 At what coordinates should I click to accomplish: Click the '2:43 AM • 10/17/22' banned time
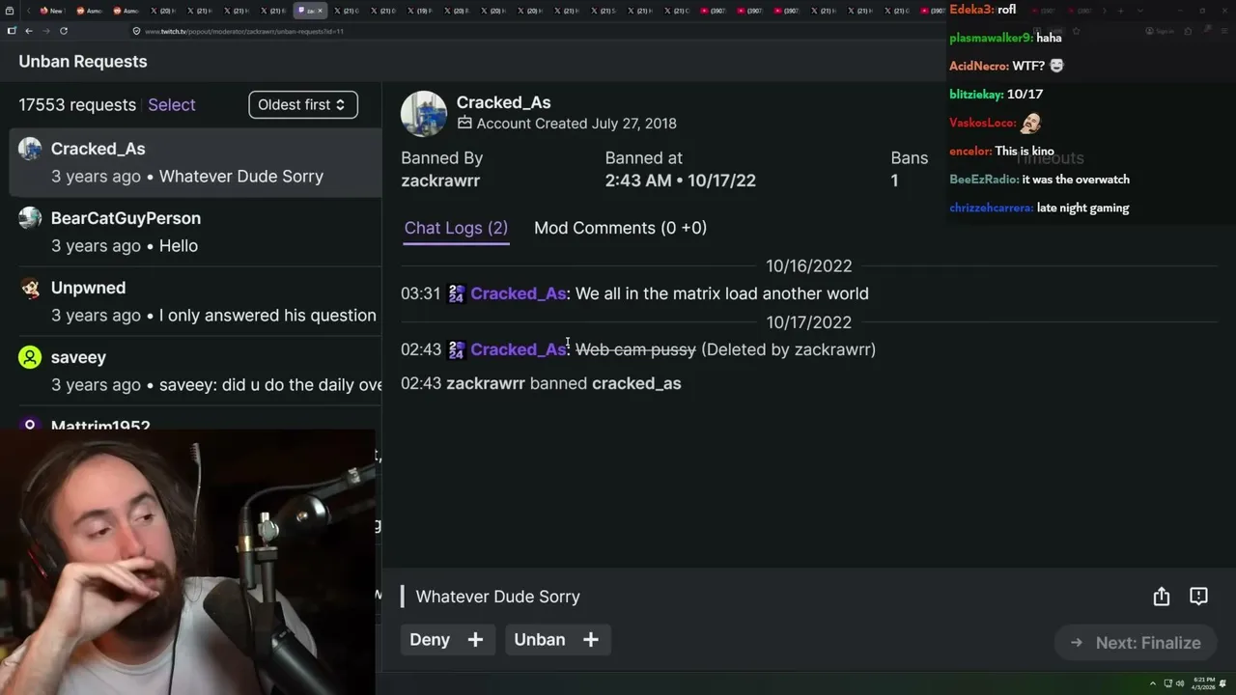[x=681, y=181]
